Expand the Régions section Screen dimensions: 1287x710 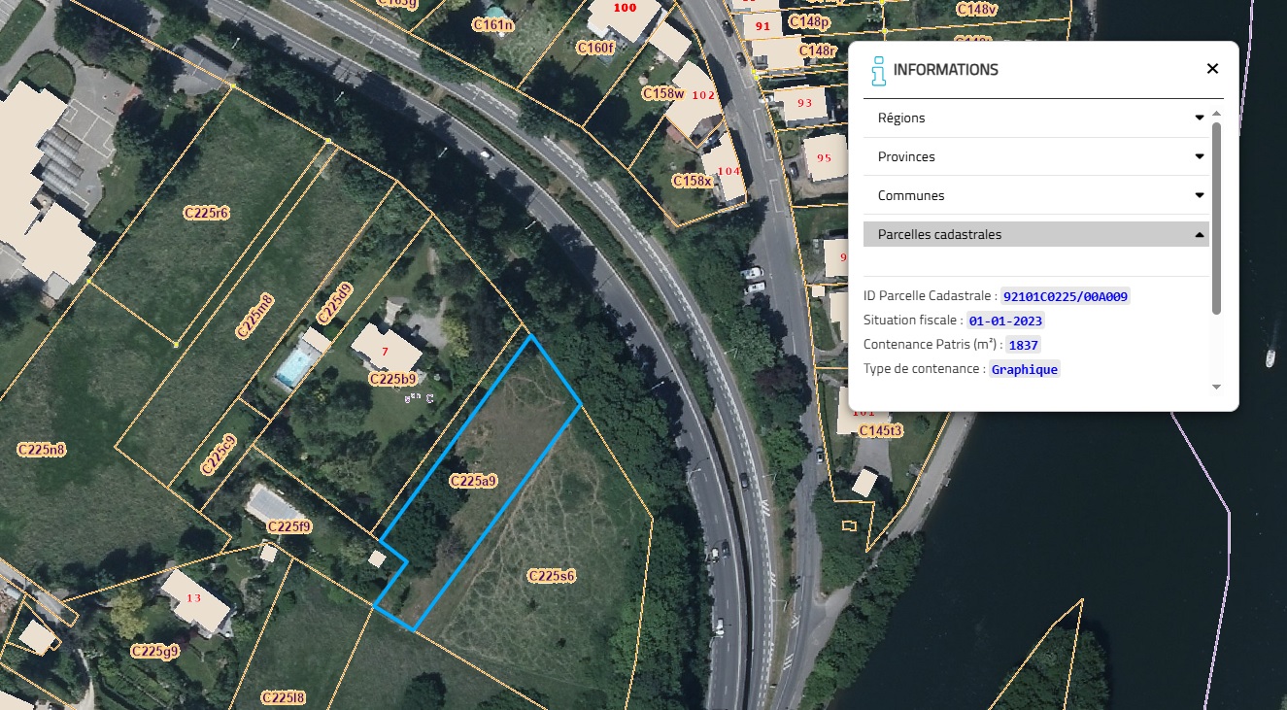(x=1035, y=118)
